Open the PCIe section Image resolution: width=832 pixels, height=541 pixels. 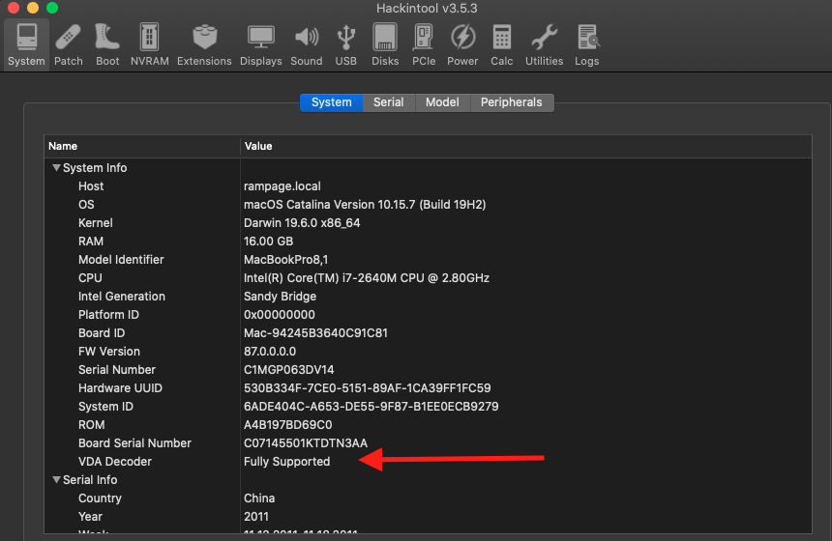(424, 45)
